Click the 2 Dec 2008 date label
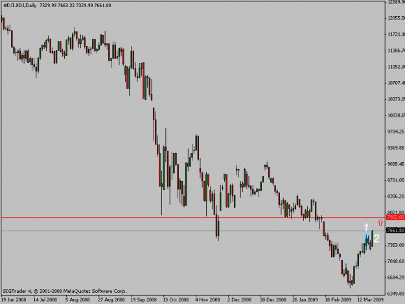Screen dimensions: 405x304 [239, 299]
